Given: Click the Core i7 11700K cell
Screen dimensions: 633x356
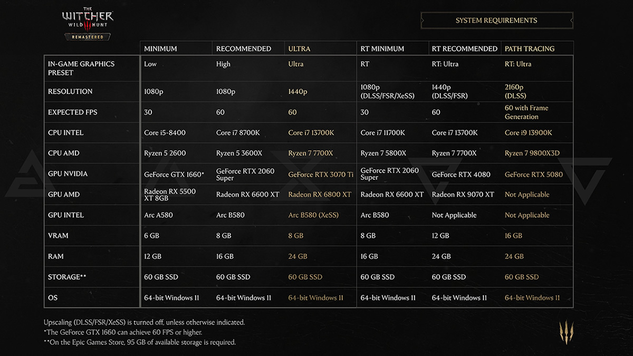Looking at the screenshot, I should [383, 132].
